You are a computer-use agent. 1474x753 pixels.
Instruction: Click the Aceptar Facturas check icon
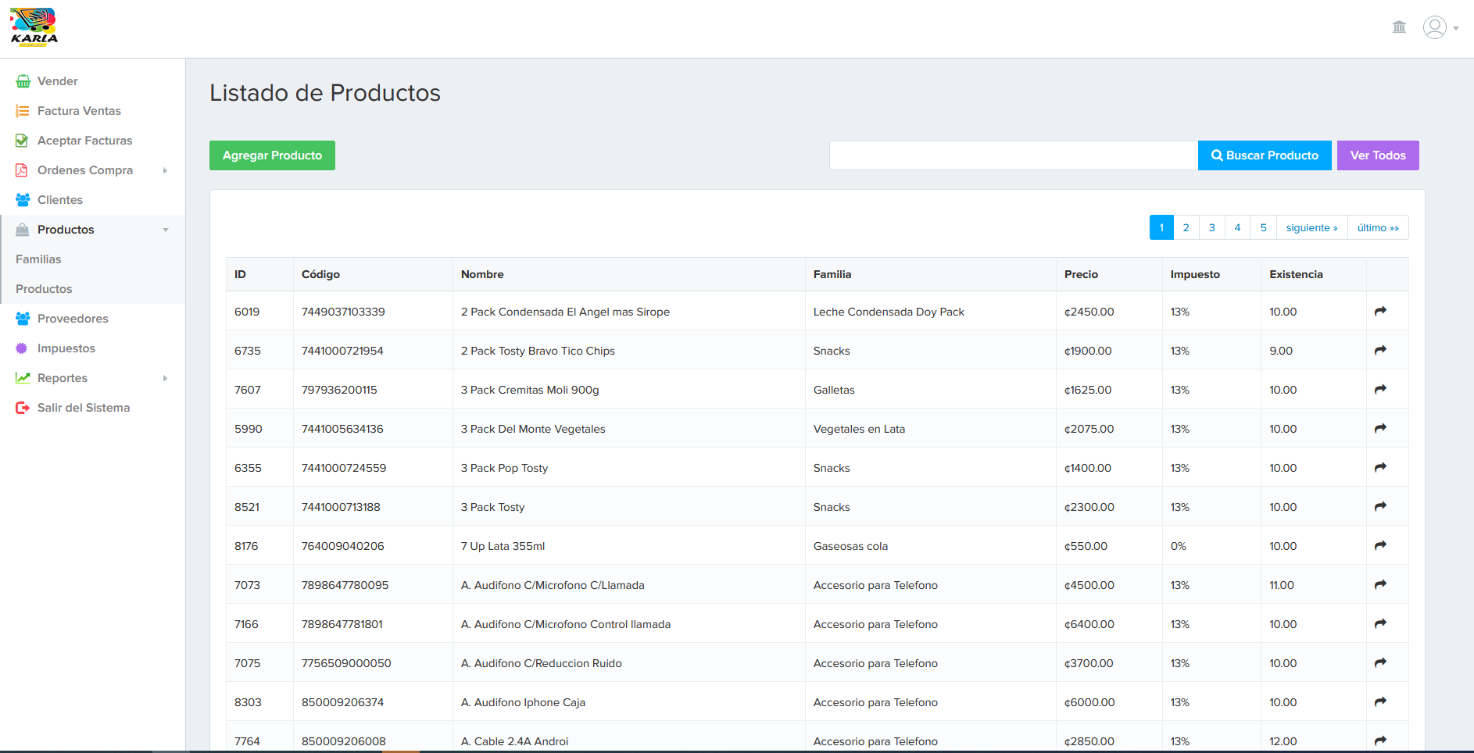click(23, 141)
